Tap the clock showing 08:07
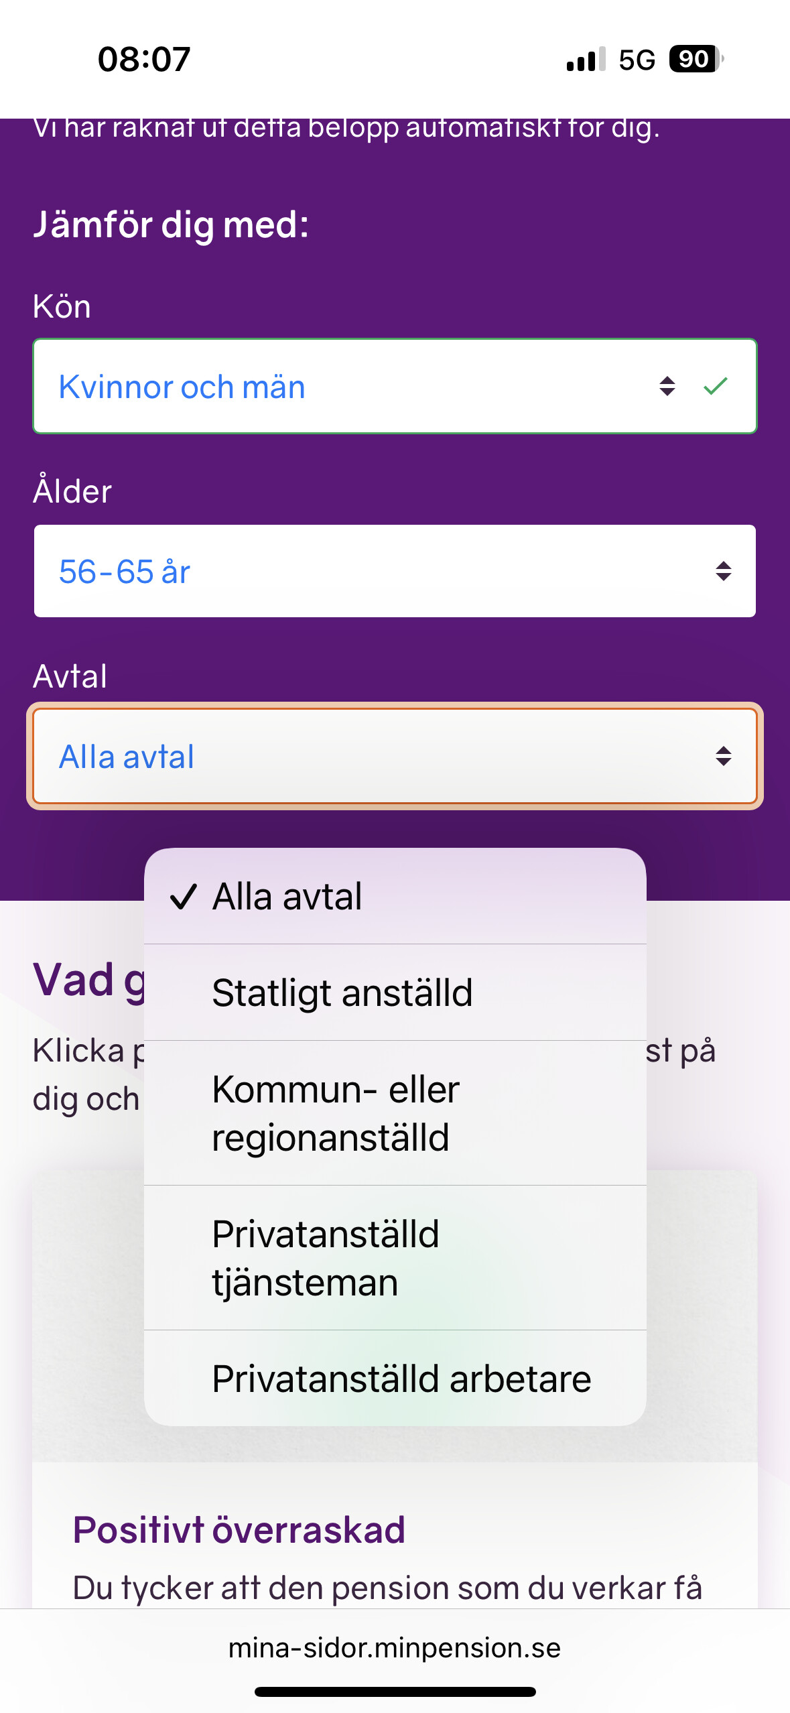The height and width of the screenshot is (1713, 790). 144,59
